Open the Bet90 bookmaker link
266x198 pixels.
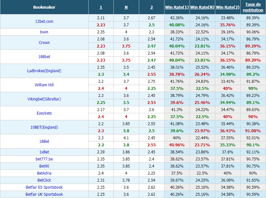(x=44, y=166)
